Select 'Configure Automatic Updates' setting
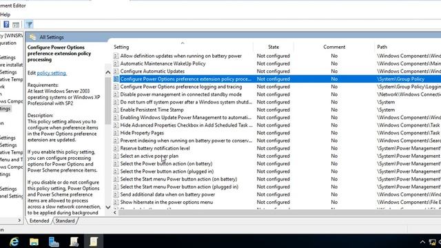The width and height of the screenshot is (441, 248). [152, 71]
